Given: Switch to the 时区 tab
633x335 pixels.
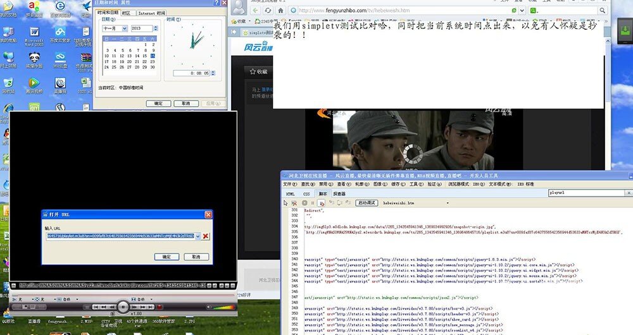Looking at the screenshot, I should coord(127,13).
